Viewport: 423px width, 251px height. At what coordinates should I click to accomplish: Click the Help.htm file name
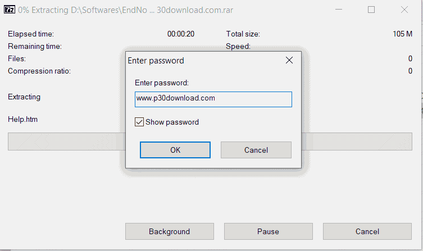click(x=22, y=119)
